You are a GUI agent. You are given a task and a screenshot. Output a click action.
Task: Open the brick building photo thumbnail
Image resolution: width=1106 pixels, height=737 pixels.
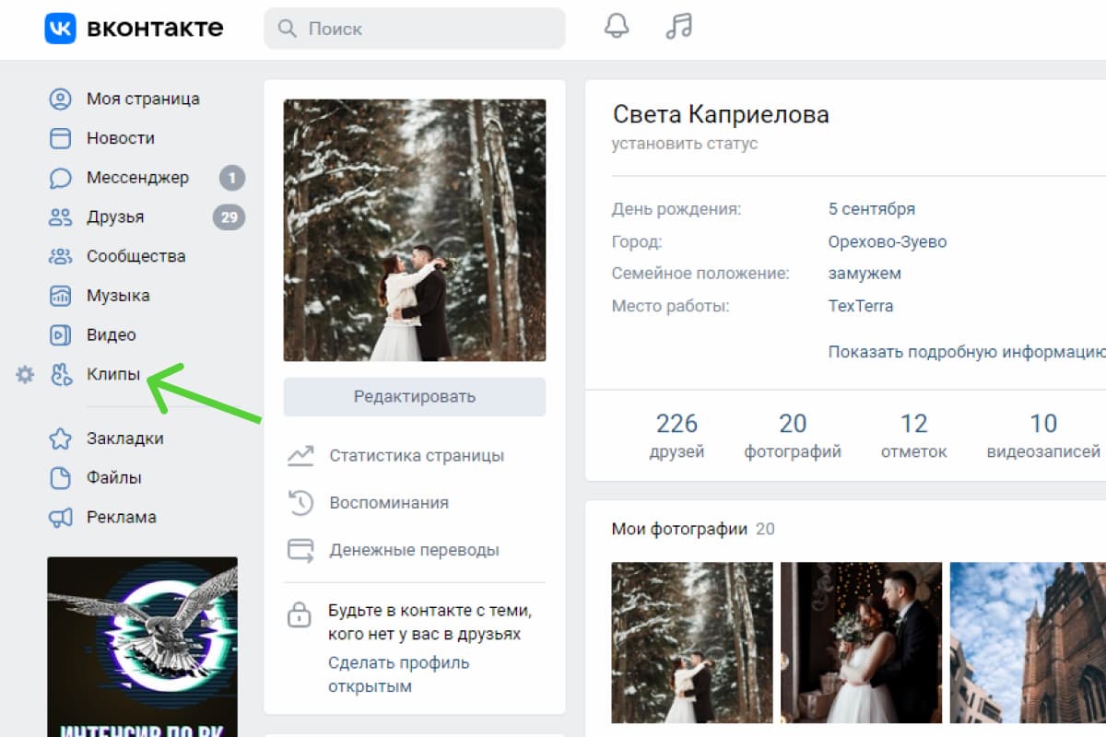click(x=1027, y=642)
